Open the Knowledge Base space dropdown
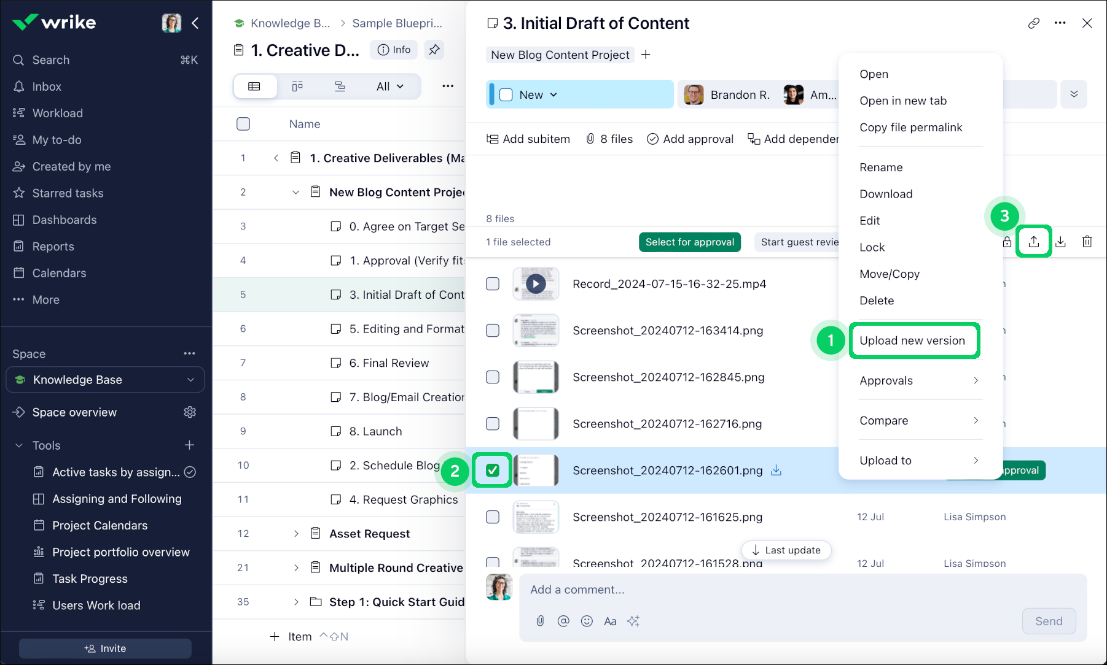 pyautogui.click(x=105, y=380)
